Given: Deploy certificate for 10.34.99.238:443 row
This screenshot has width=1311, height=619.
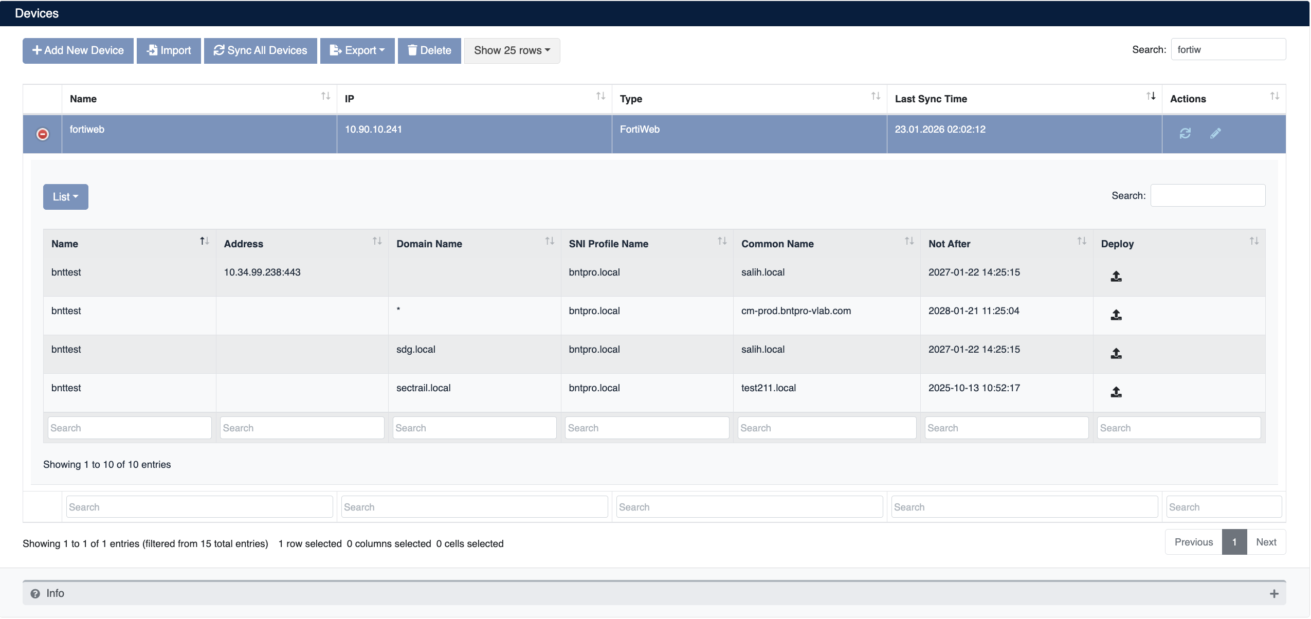Looking at the screenshot, I should coord(1116,277).
